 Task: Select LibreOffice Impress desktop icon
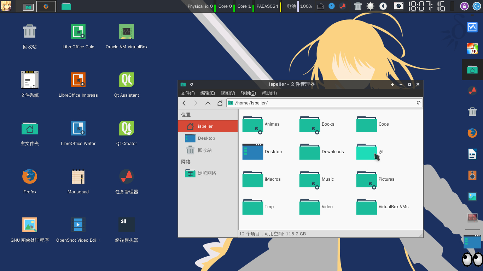[78, 85]
